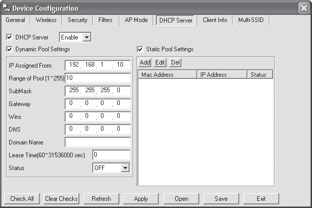The image size is (312, 208).
Task: Toggle the Static Pool Settings checkbox
Action: [x=140, y=49]
